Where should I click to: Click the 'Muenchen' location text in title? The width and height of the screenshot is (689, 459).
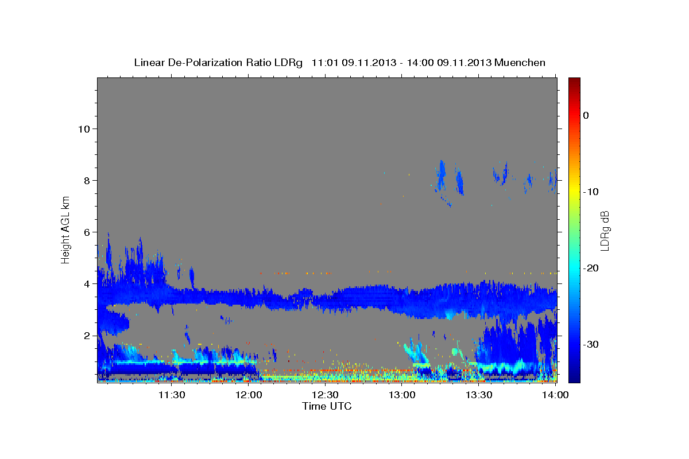(520, 63)
